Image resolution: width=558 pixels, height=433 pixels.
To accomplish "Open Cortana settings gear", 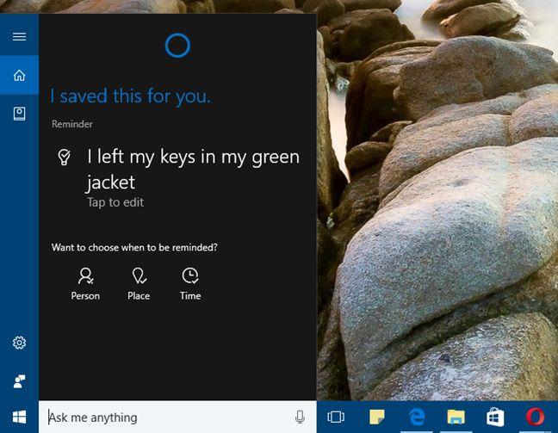I will pos(19,343).
